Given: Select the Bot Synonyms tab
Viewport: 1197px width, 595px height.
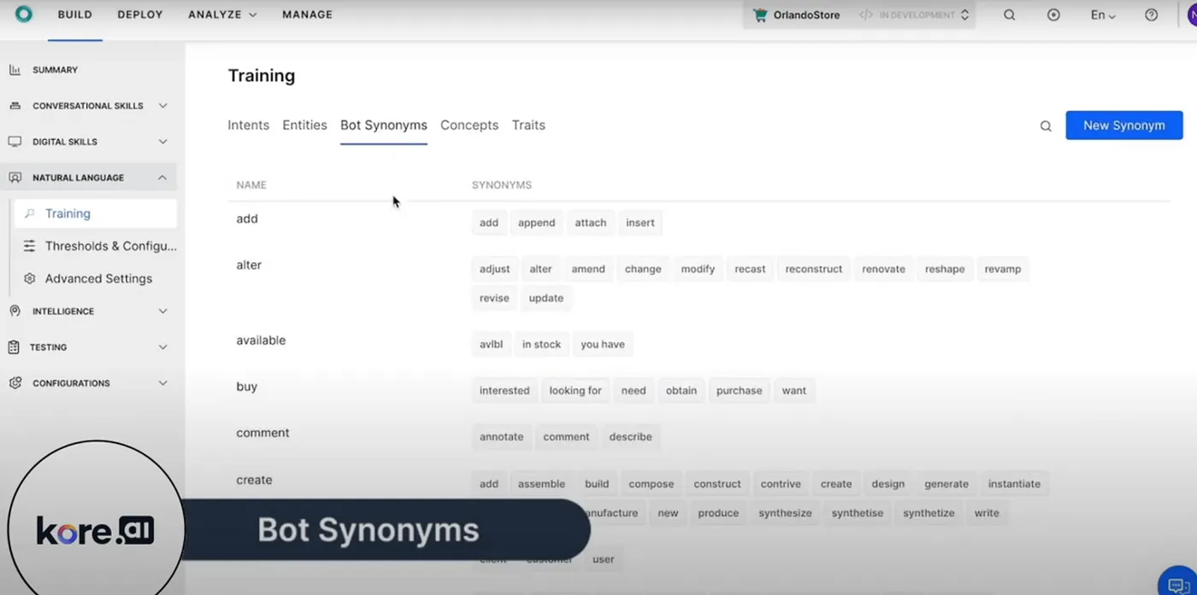Looking at the screenshot, I should (384, 125).
